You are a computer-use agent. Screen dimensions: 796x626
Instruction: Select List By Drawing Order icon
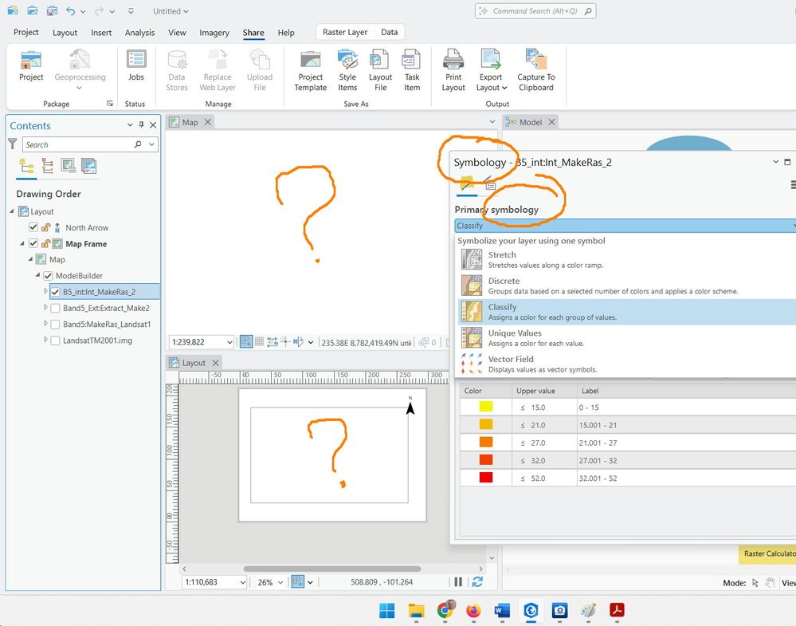[x=26, y=166]
